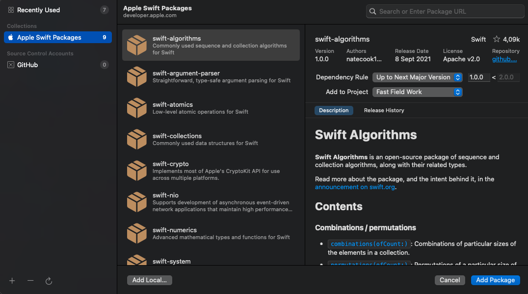Click the Swift language label in details

click(478, 39)
